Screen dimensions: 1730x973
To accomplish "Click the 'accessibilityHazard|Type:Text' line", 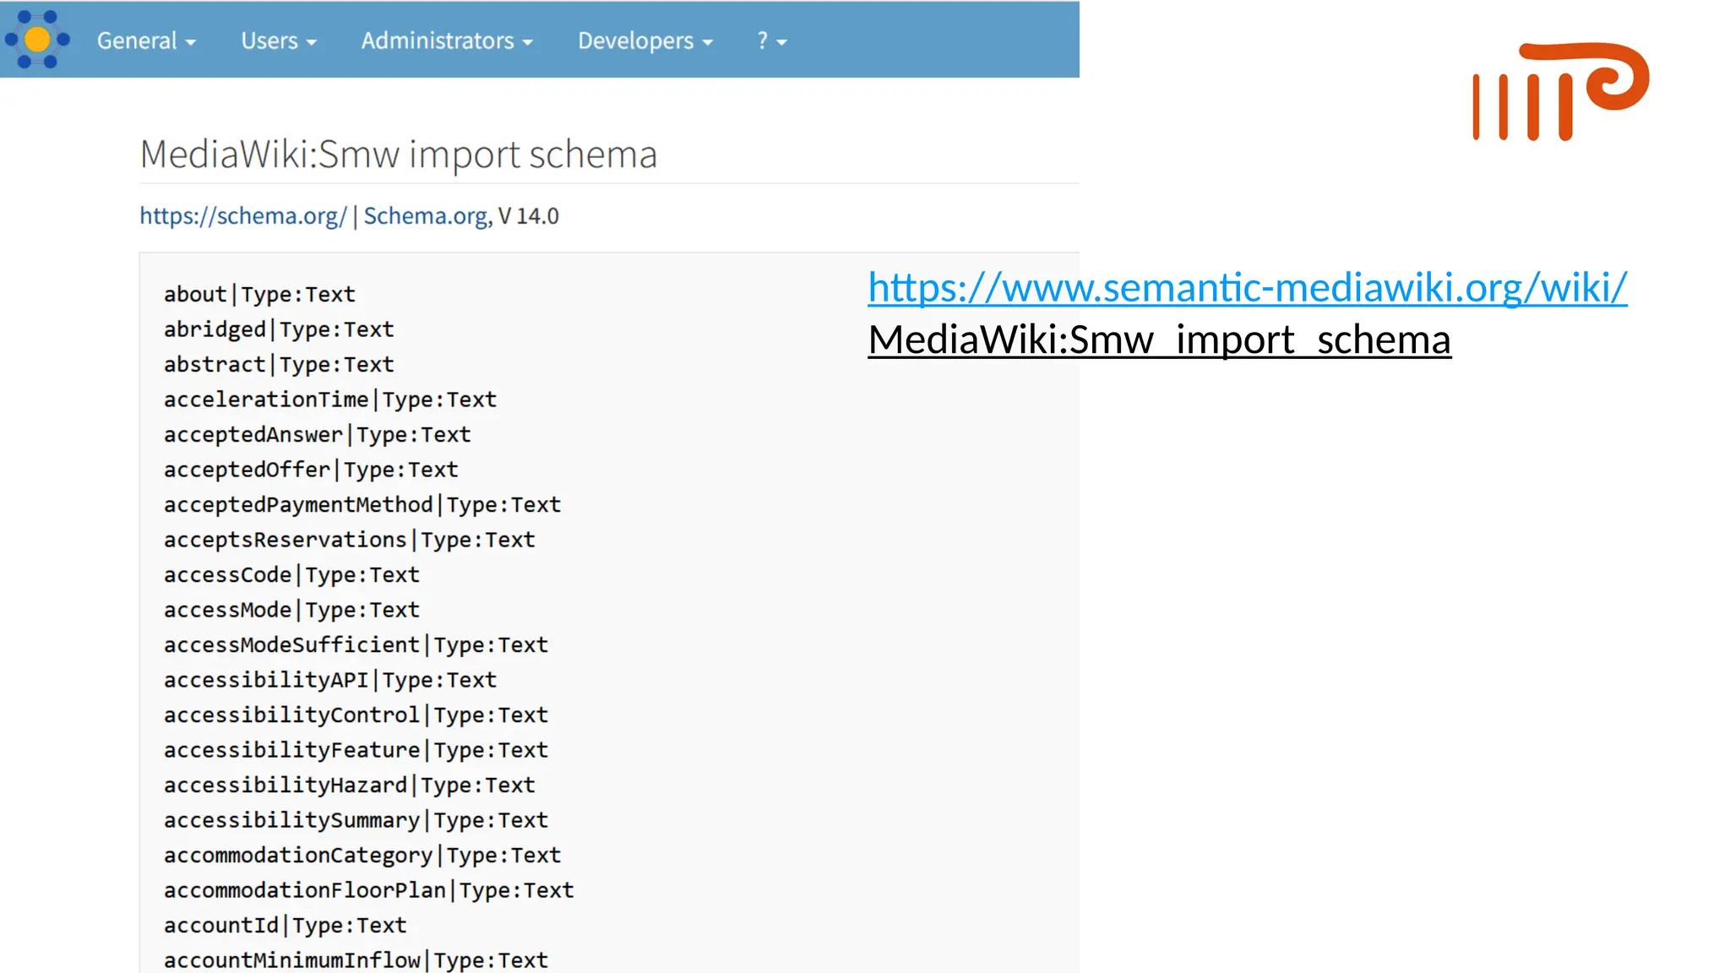I will [x=350, y=785].
